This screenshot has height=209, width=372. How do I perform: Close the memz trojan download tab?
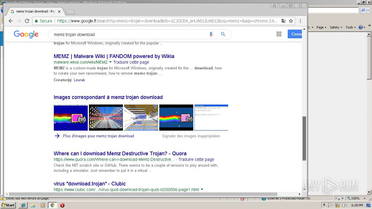tap(59, 12)
